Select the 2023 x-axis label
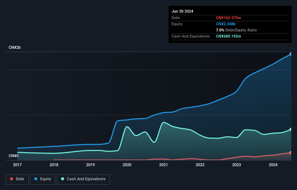Image resolution: width=297 pixels, height=190 pixels. pyautogui.click(x=237, y=165)
